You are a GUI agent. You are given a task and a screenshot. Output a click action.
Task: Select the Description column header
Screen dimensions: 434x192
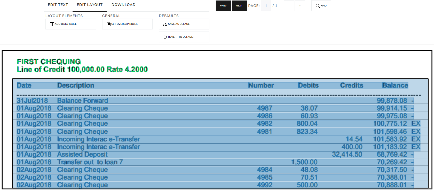(x=76, y=86)
